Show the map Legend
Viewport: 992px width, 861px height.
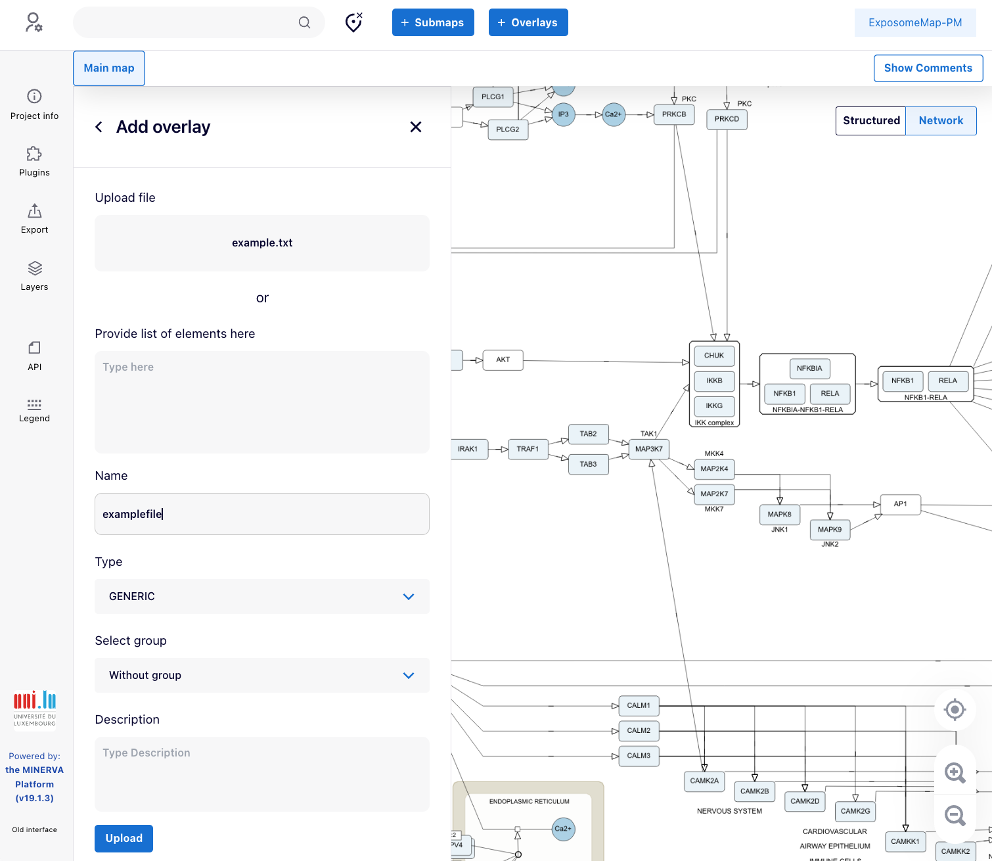[34, 410]
